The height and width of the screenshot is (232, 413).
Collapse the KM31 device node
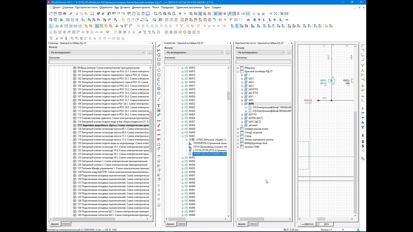[x=182, y=136]
